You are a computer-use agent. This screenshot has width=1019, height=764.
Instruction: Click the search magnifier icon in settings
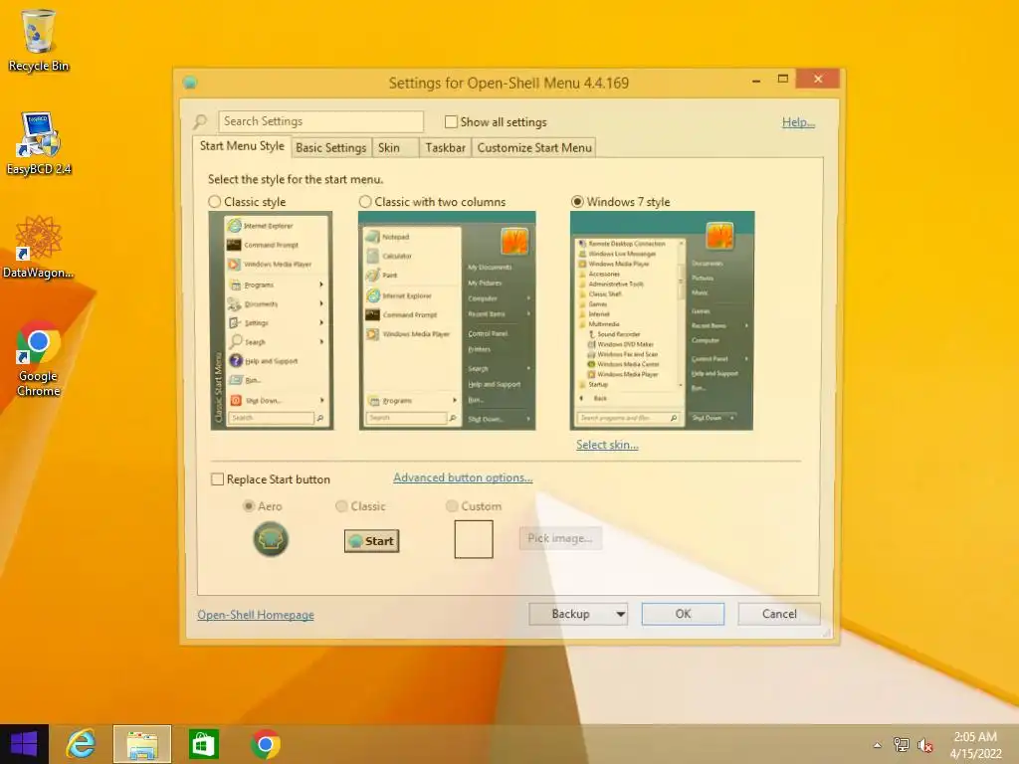200,121
